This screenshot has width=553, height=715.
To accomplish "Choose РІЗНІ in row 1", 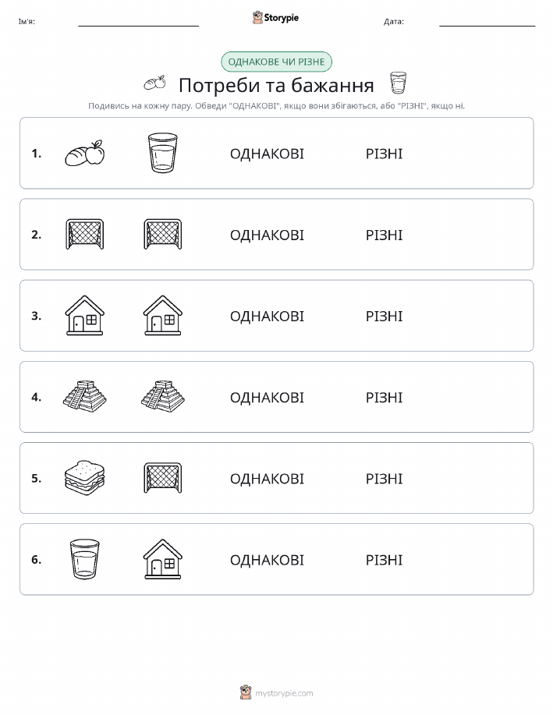I will [x=385, y=154].
